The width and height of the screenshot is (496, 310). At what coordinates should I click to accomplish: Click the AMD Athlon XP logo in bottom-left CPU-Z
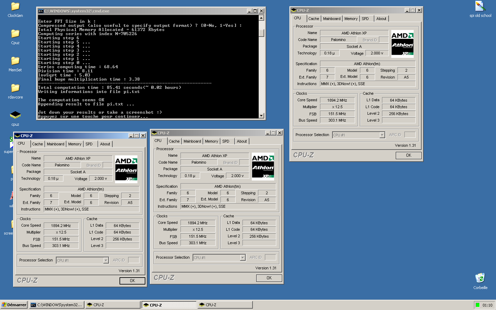(126, 169)
